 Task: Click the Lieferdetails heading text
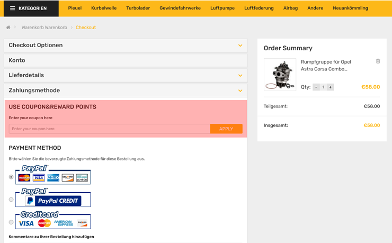point(26,75)
